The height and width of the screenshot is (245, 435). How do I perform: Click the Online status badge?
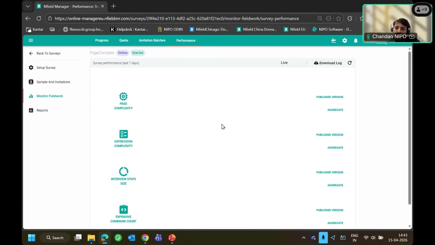point(123,53)
